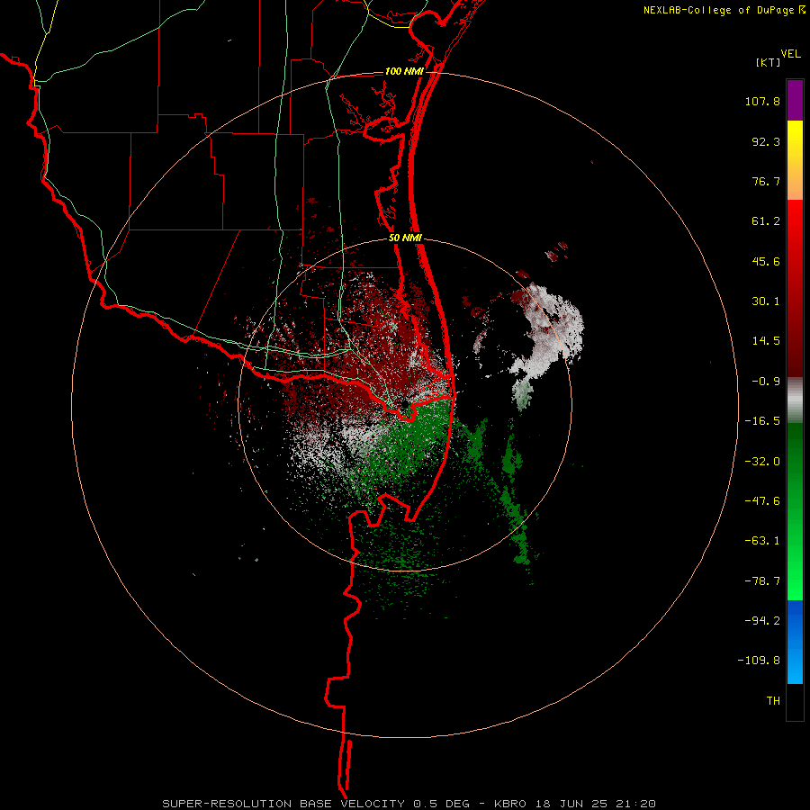
Task: Click the 50 NMI range ring label
Action: 405,238
